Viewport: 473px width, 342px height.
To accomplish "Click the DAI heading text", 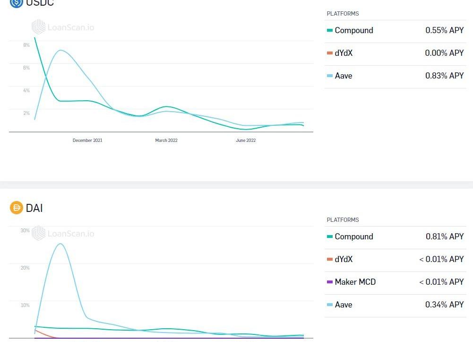I will click(34, 208).
